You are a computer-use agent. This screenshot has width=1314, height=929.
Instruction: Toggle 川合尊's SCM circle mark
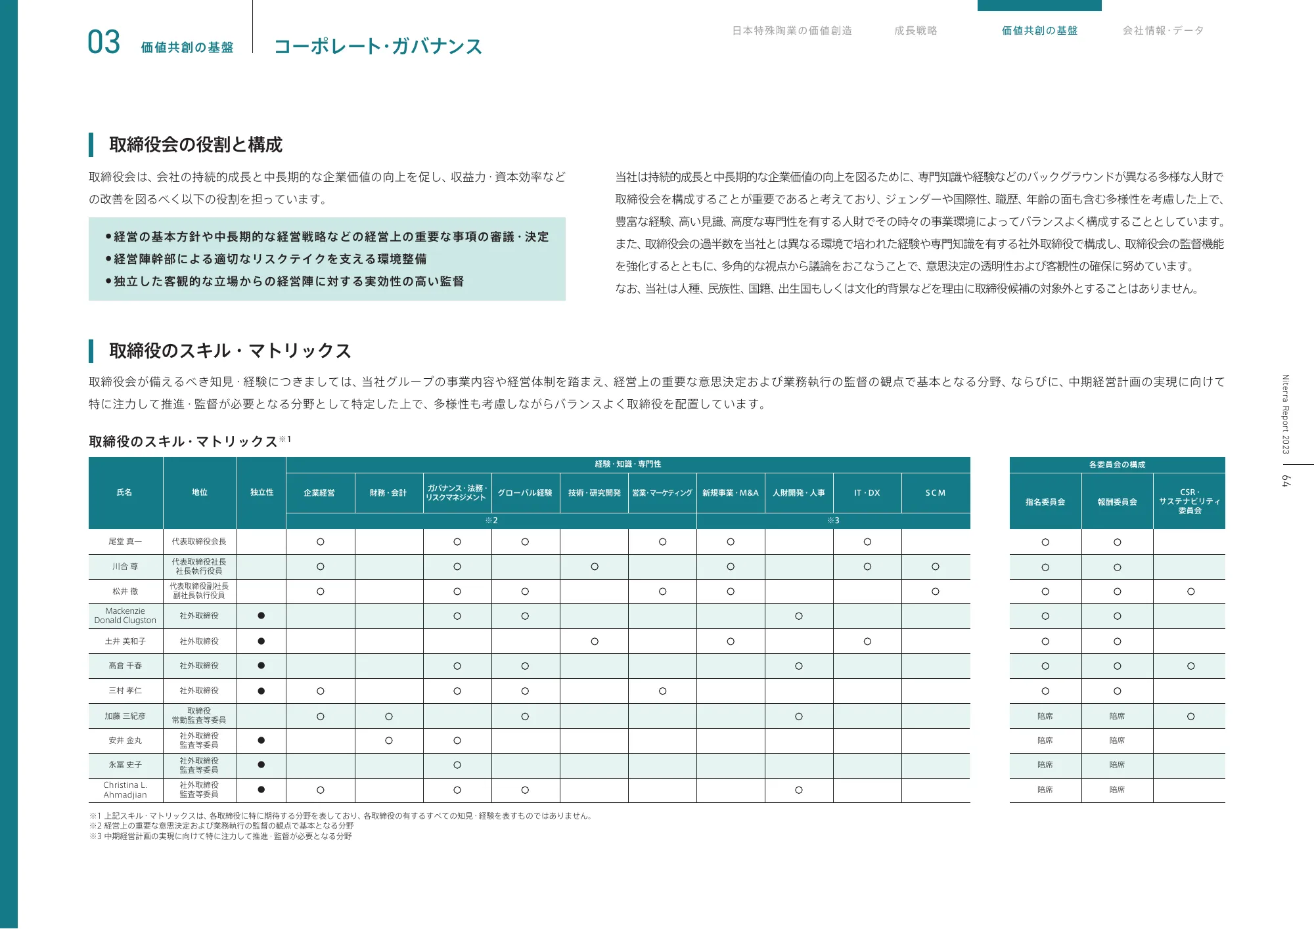tap(935, 566)
